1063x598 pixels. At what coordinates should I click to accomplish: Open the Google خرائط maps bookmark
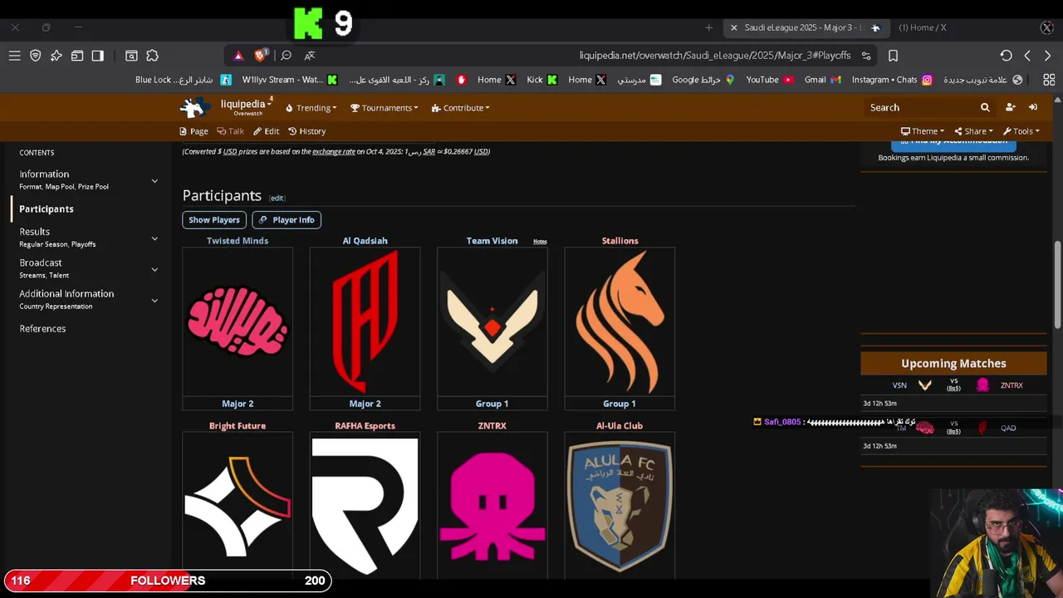(703, 80)
